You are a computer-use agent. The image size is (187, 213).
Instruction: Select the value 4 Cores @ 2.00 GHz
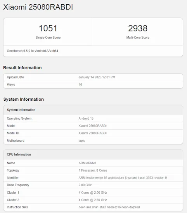(93, 192)
